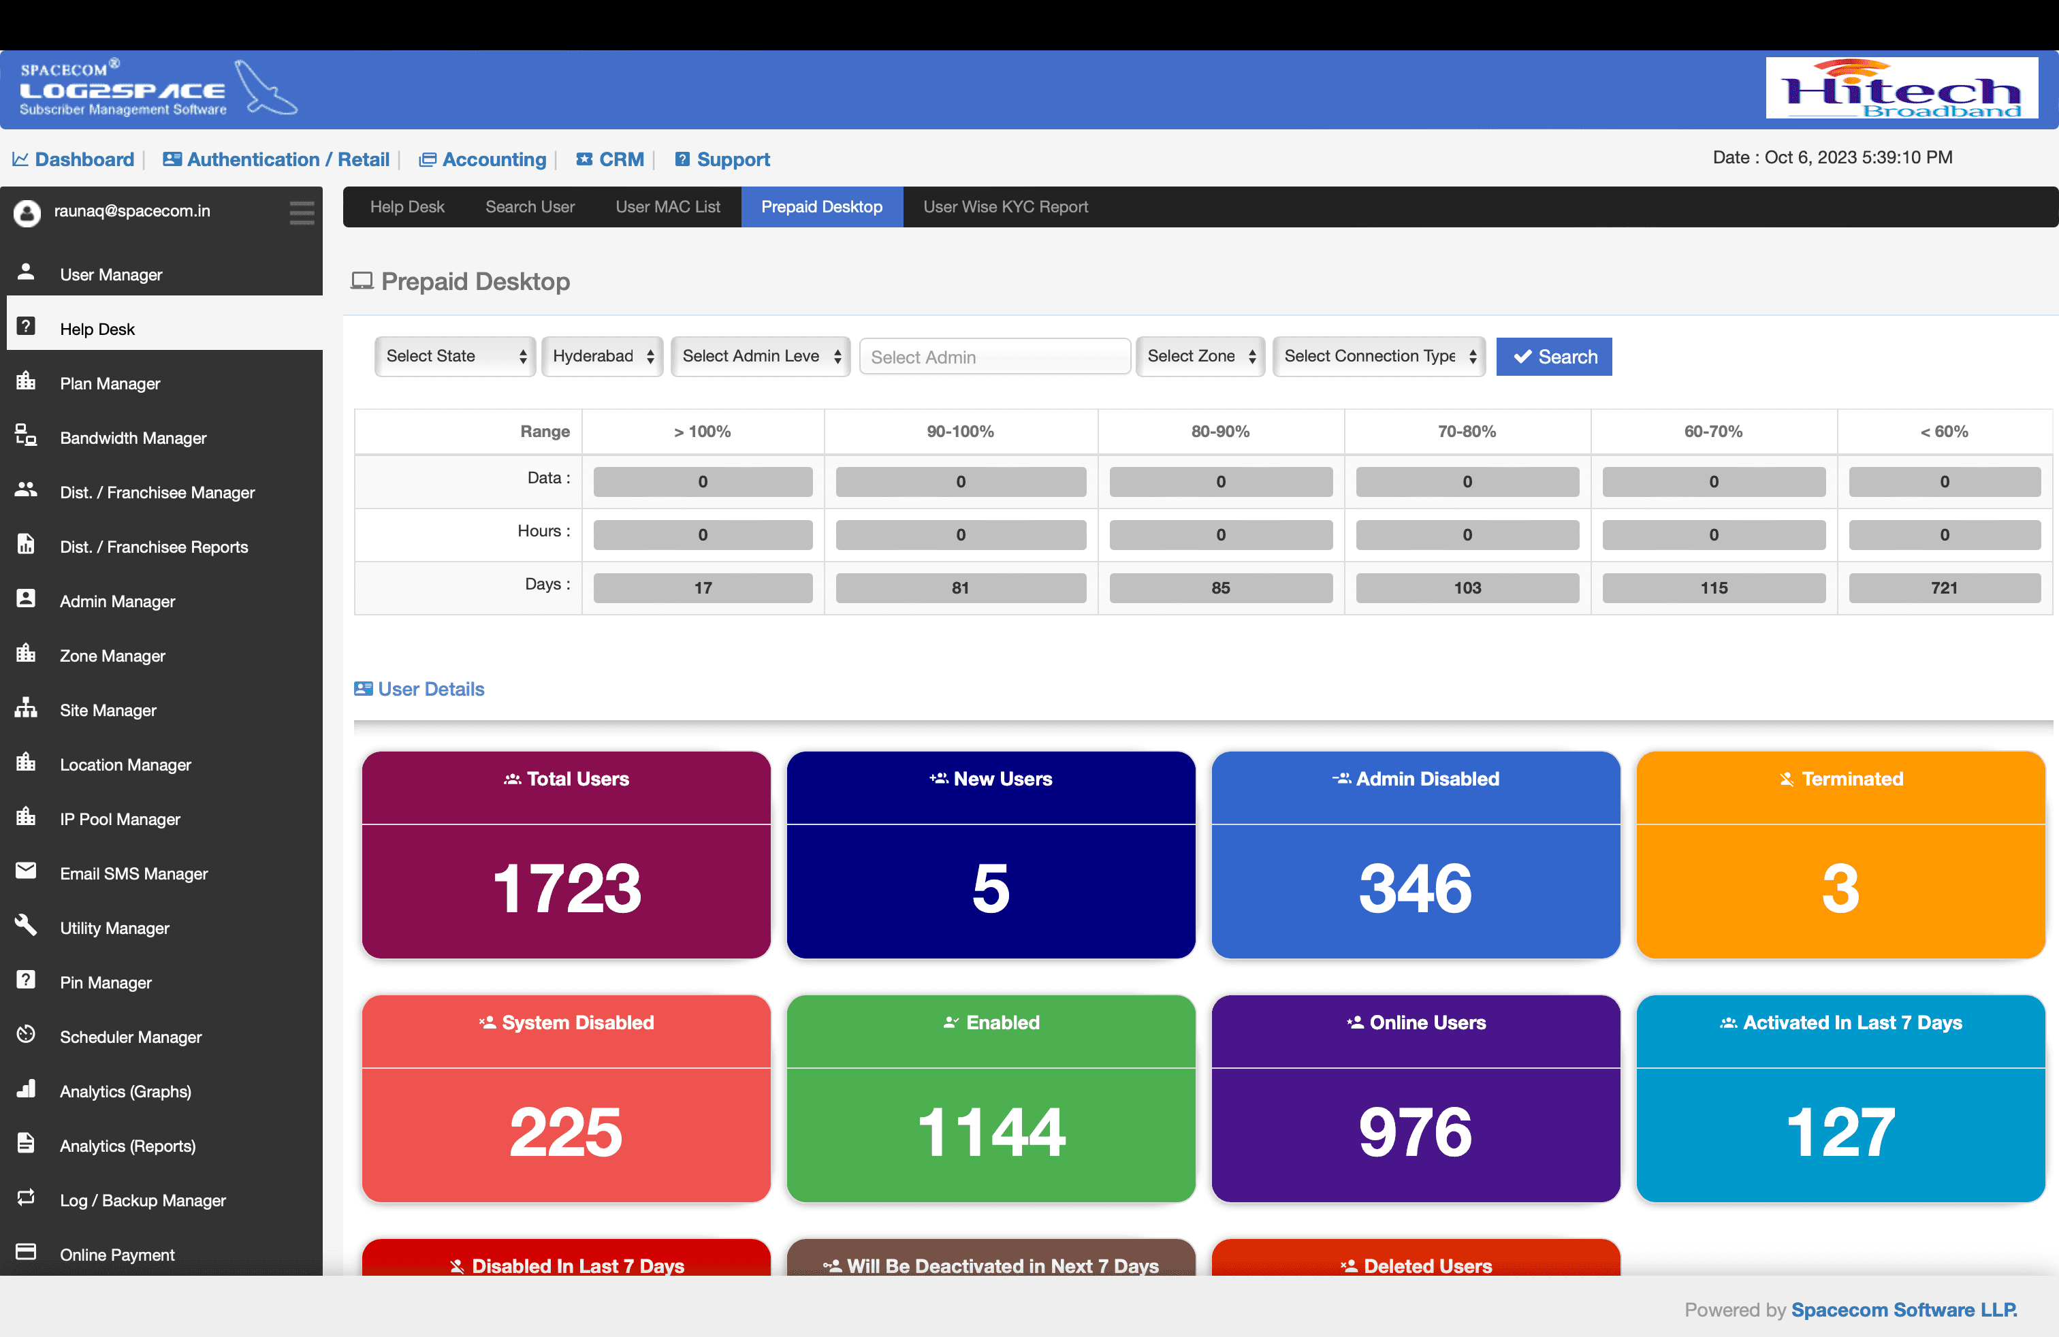
Task: Click the Bandwidth Manager sidebar icon
Action: pos(26,435)
